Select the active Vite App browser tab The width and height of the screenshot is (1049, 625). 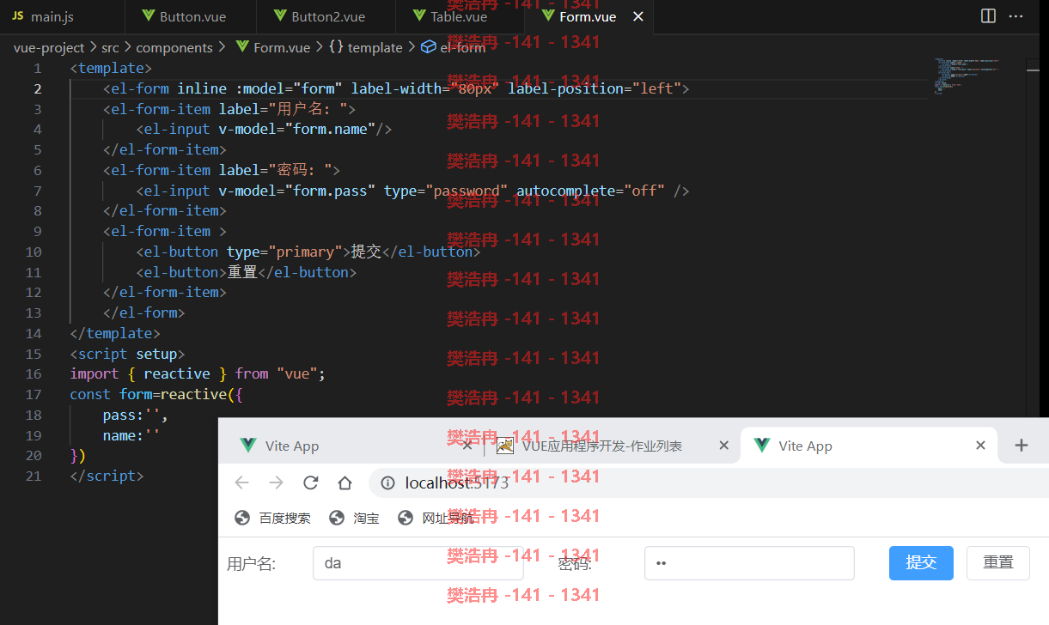[x=868, y=446]
